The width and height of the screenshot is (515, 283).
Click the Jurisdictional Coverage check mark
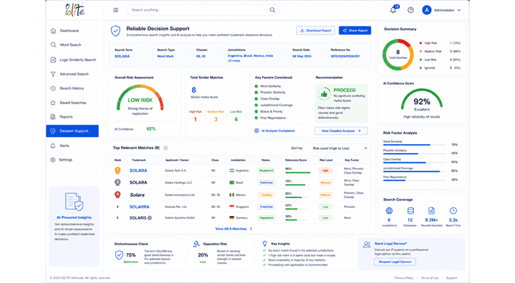coord(256,105)
